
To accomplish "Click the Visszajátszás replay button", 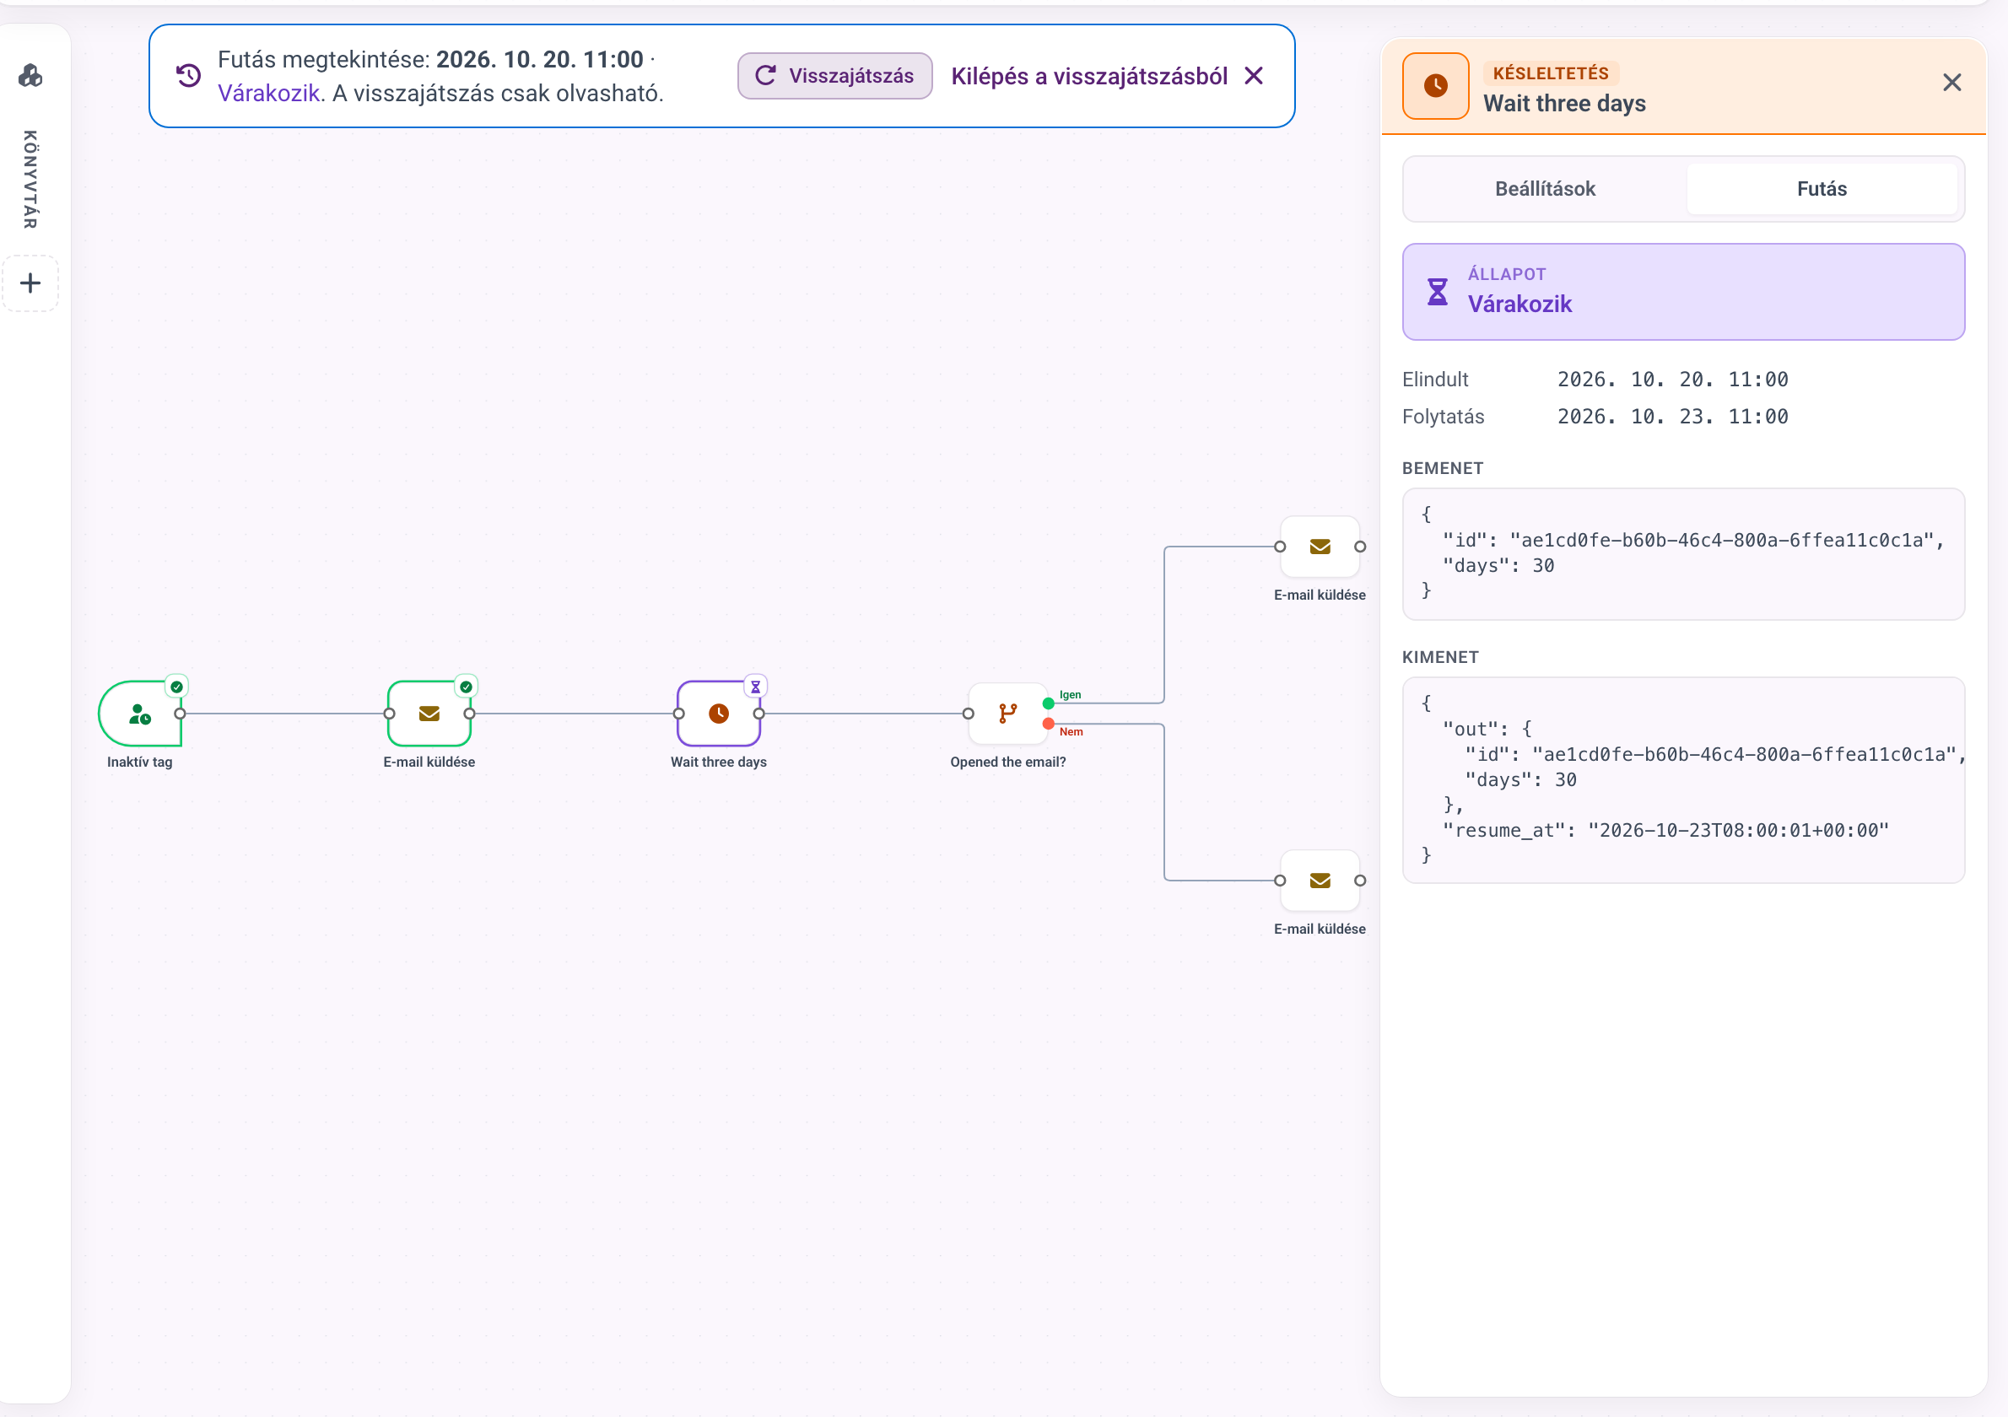I will pyautogui.click(x=834, y=76).
